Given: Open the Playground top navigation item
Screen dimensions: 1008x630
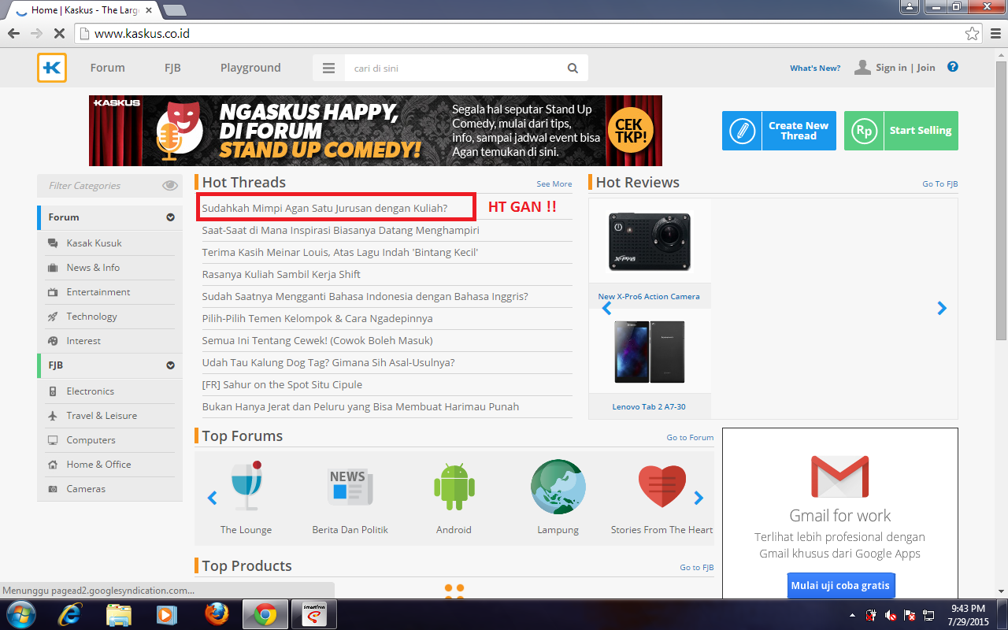Looking at the screenshot, I should [x=250, y=68].
